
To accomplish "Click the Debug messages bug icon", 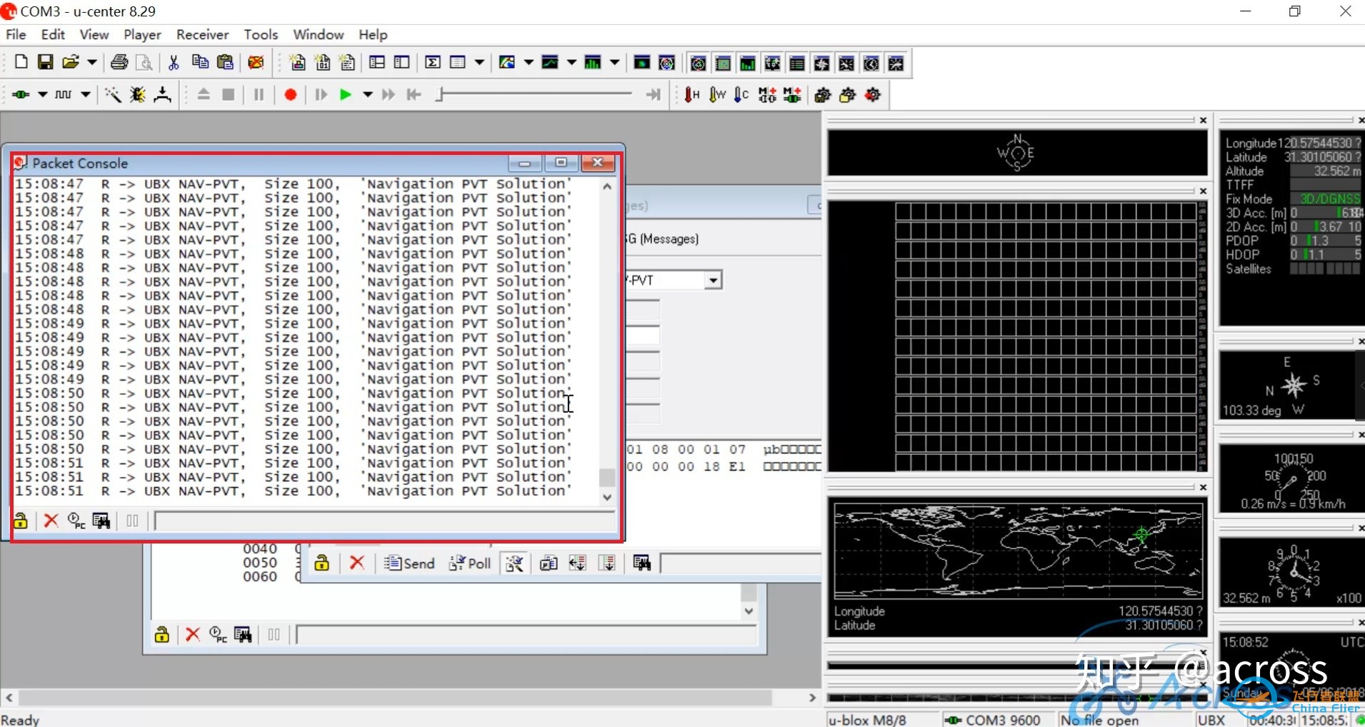I will click(138, 94).
